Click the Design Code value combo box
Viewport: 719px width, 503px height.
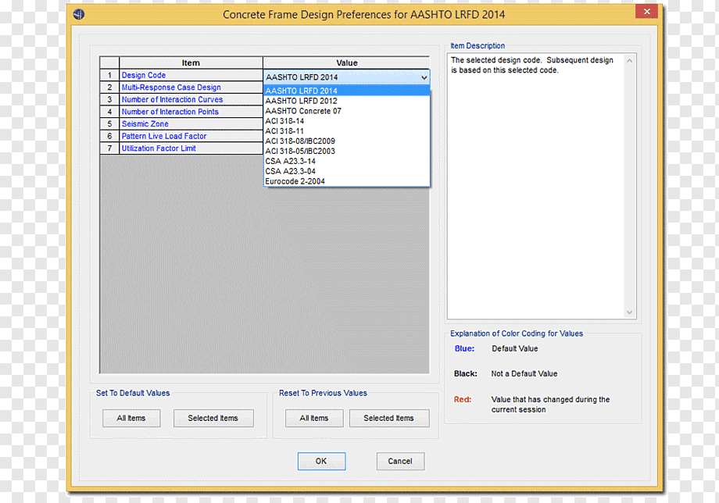pos(347,77)
